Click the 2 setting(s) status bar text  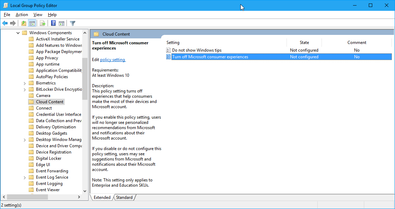click(11, 205)
